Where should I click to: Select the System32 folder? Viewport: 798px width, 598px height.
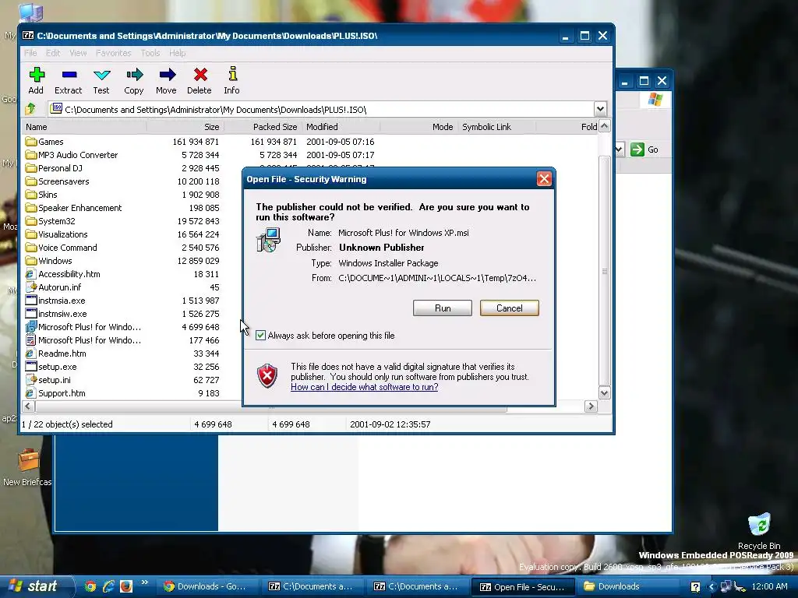pyautogui.click(x=51, y=221)
